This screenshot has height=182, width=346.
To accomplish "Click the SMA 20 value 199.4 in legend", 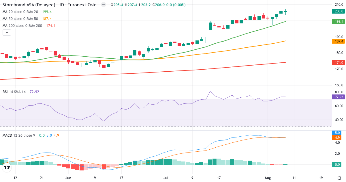I will click(47, 12).
